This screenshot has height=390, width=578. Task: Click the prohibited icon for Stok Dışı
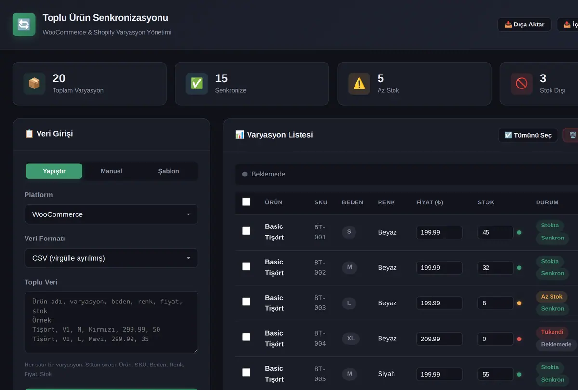(522, 84)
